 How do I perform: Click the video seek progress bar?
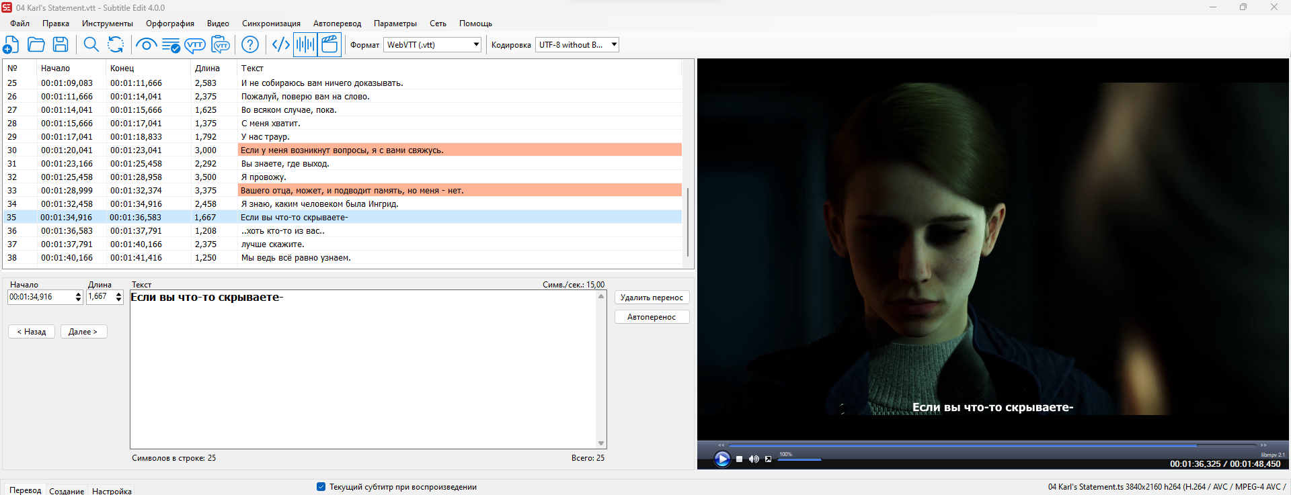point(992,445)
